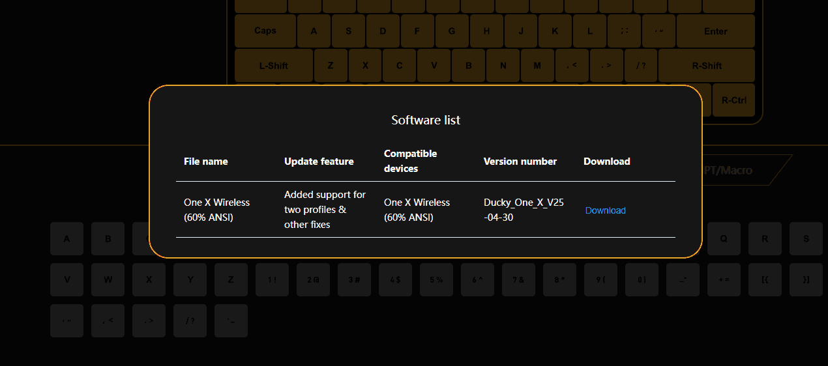Viewport: 828px width, 366px height.
Task: Select the R-Shift key on yellow keyboard
Action: point(707,65)
